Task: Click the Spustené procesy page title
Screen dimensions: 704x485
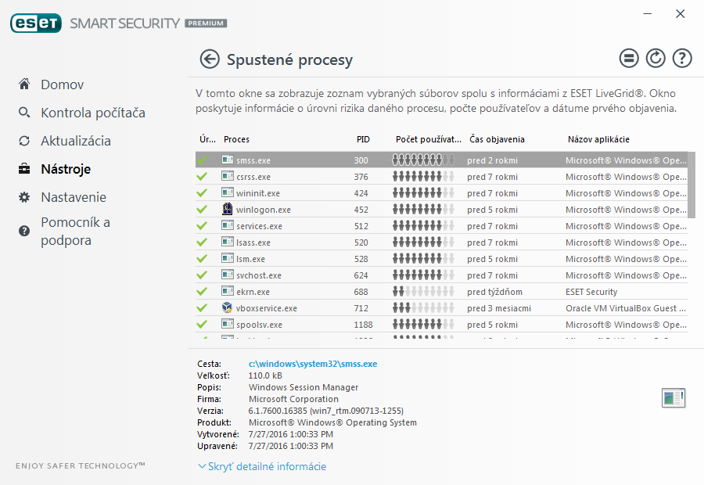Action: [289, 59]
